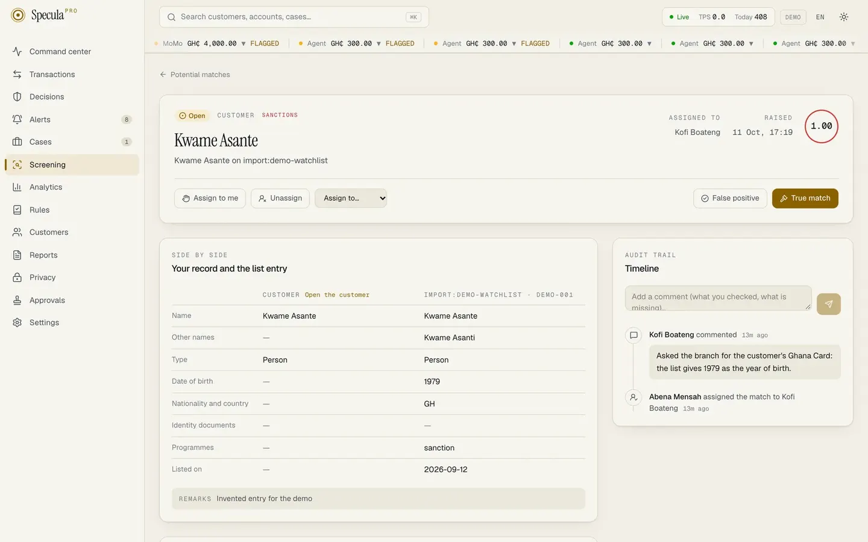Click the Cases briefcase icon
The height and width of the screenshot is (542, 868).
click(17, 142)
